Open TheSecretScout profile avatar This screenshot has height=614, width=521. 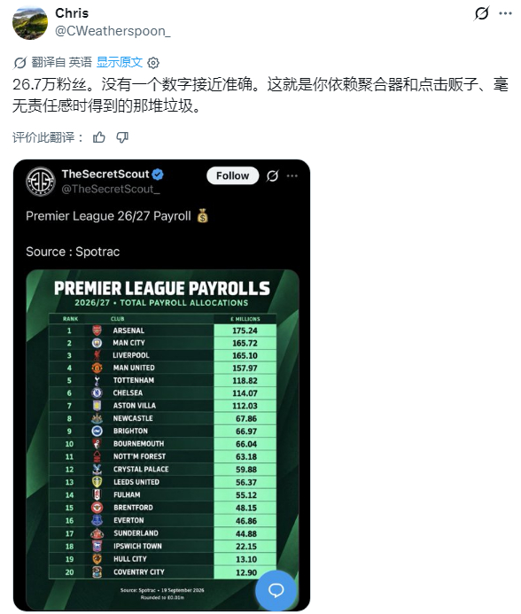coord(41,181)
